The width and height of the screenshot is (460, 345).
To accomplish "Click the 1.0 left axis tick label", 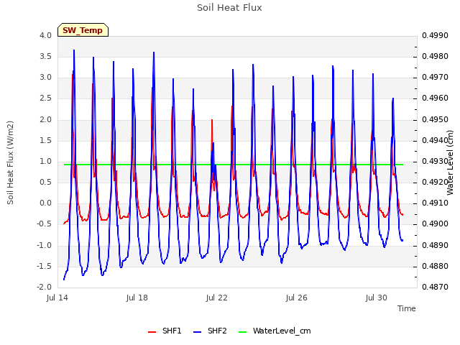I will coord(46,161).
